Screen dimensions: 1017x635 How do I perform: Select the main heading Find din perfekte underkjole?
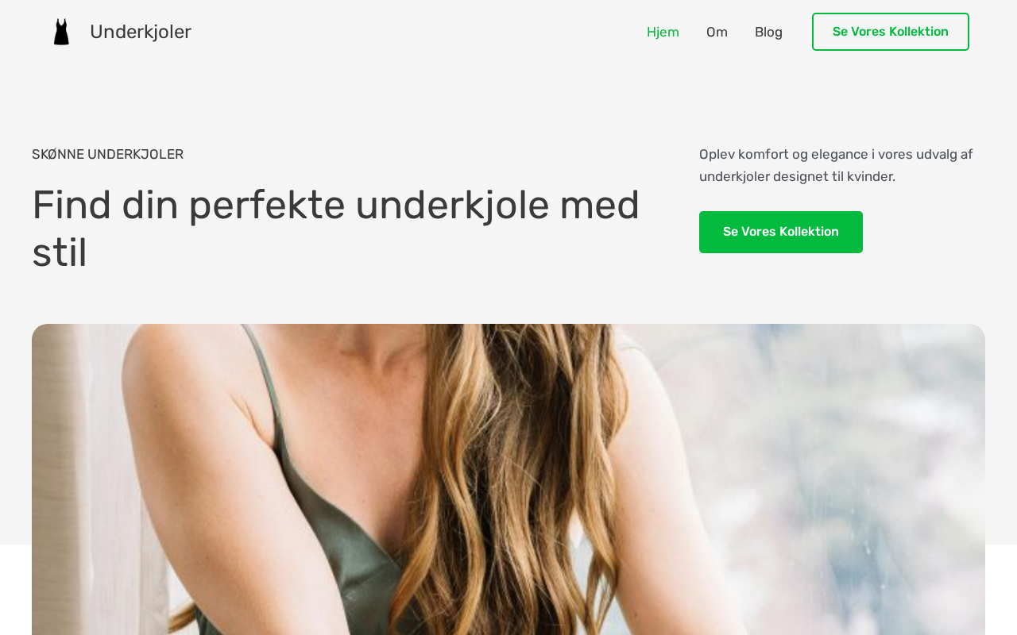336,229
